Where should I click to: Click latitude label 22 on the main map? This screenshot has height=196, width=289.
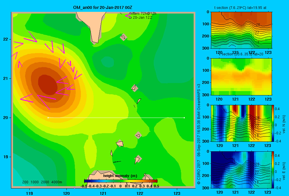click(6, 39)
